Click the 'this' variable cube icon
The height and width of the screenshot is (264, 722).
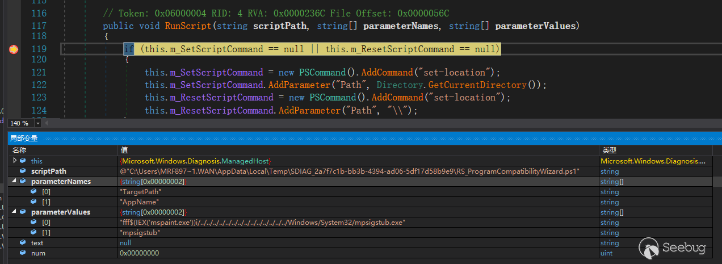[23, 161]
